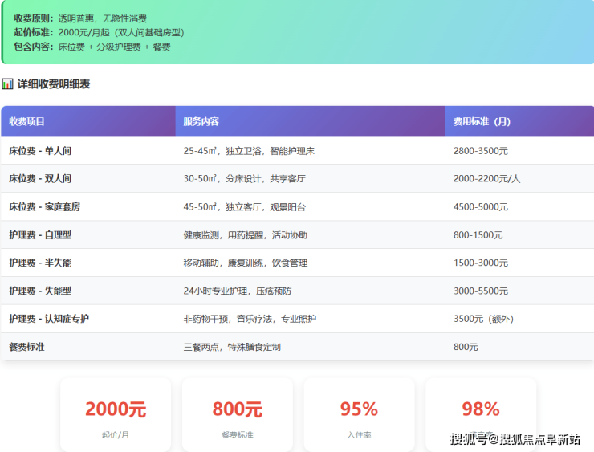The image size is (594, 452).
Task: Select the 收费项目 column header
Action: pos(27,122)
